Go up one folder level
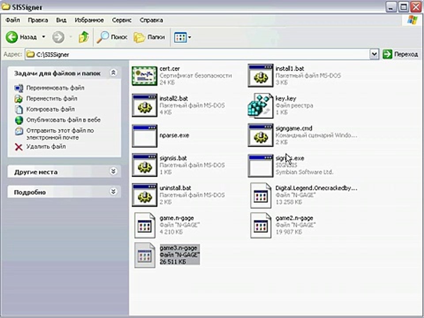This screenshot has width=424, height=318. pyautogui.click(x=84, y=37)
